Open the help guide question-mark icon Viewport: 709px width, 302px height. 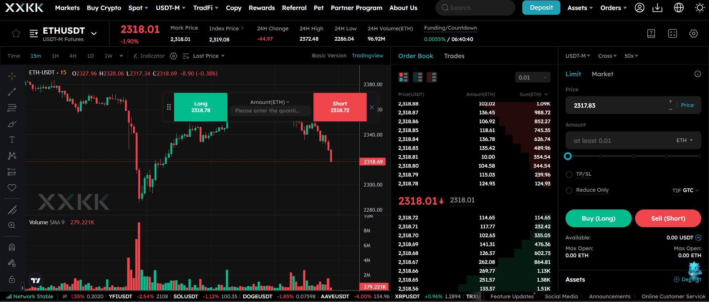(651, 34)
